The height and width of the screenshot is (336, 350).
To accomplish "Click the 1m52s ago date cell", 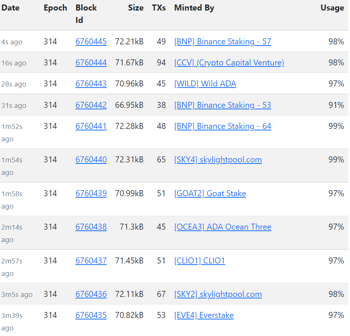I will pos(12,133).
